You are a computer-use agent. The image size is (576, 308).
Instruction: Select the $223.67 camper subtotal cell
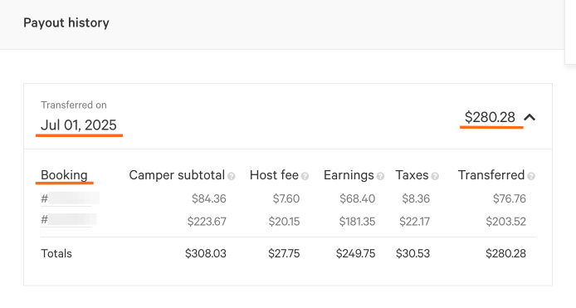(x=207, y=222)
